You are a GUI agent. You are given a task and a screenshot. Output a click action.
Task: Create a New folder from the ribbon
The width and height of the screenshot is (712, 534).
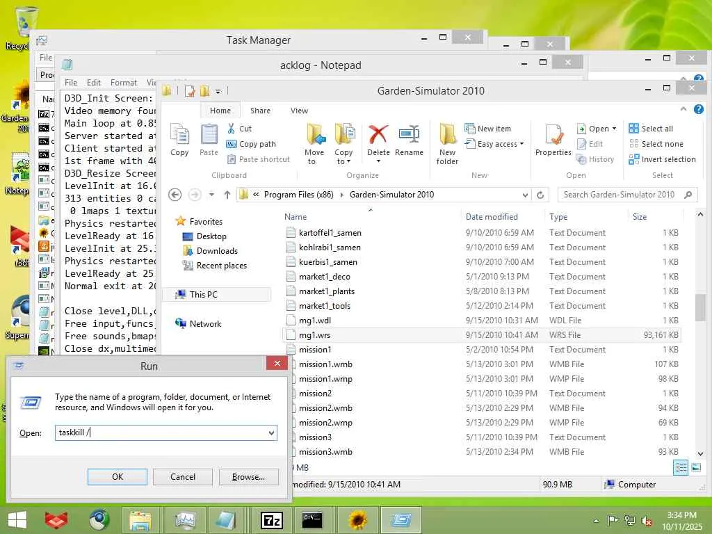coord(447,143)
